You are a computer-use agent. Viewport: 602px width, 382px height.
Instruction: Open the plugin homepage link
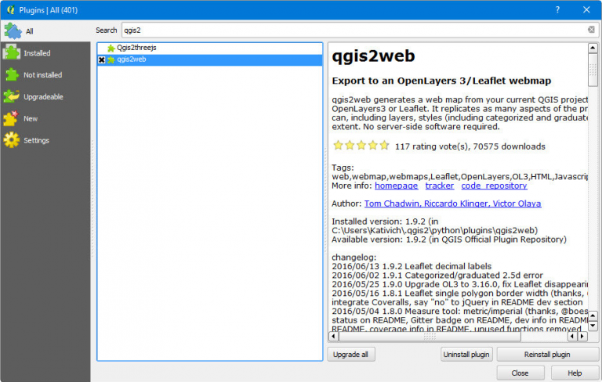pyautogui.click(x=396, y=186)
